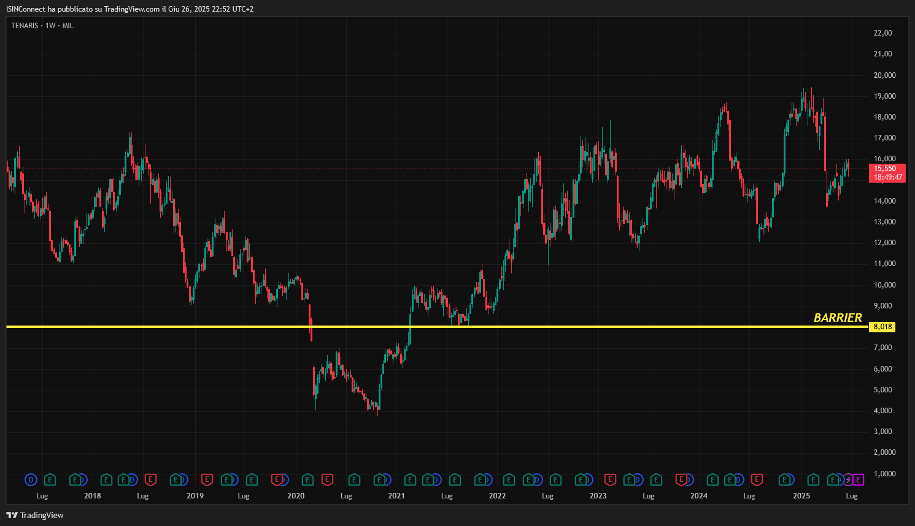Select the red earnings marker between Lug 2019 and 2020
915x526 pixels.
277,480
